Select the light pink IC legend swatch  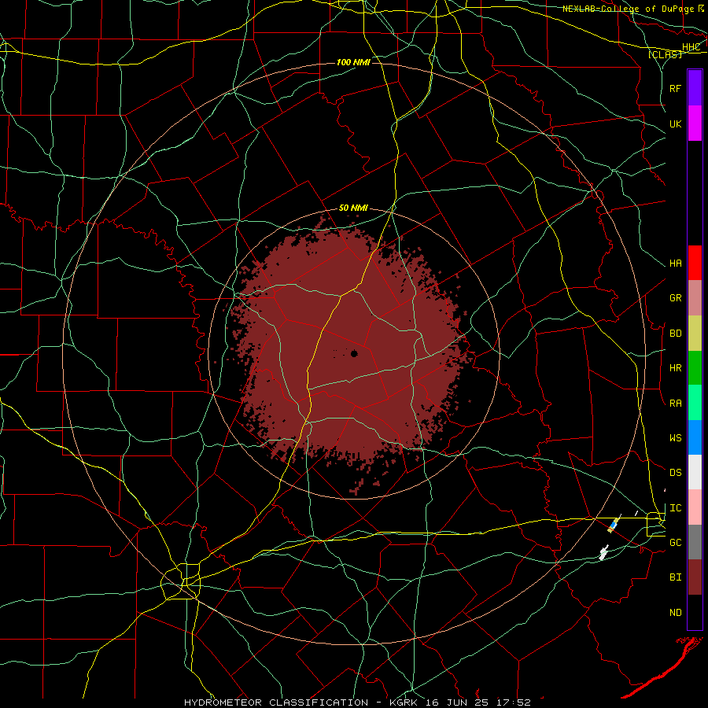click(695, 507)
